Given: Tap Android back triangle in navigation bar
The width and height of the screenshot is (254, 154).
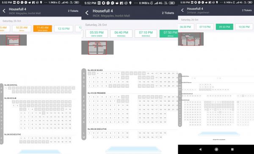Looking at the screenshot, I should pyautogui.click(x=200, y=149).
